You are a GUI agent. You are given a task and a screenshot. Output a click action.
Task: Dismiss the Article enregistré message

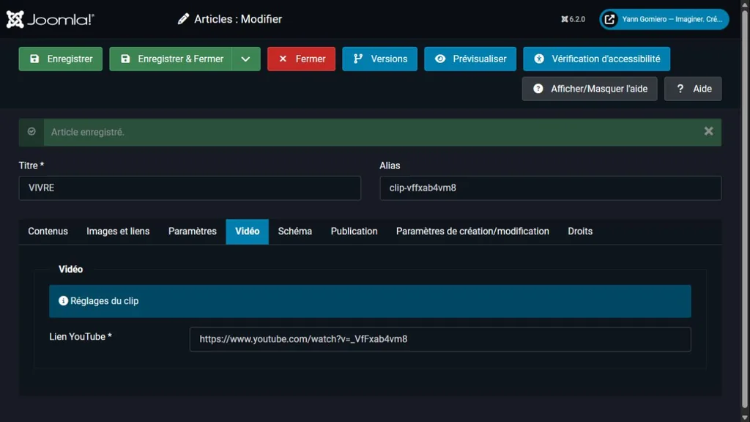click(708, 131)
